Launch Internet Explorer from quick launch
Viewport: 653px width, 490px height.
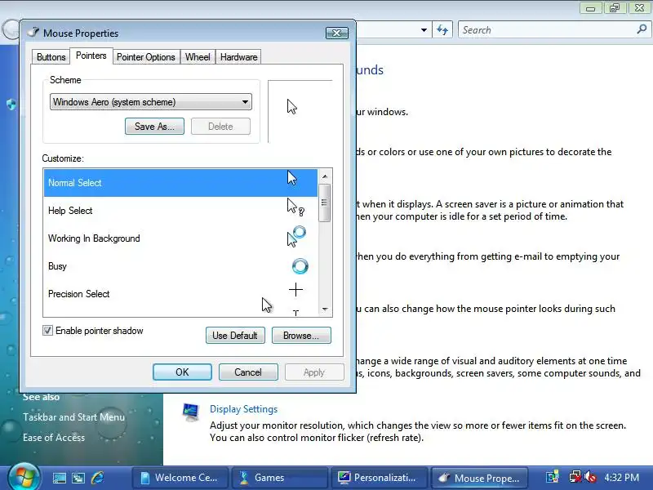coord(98,478)
